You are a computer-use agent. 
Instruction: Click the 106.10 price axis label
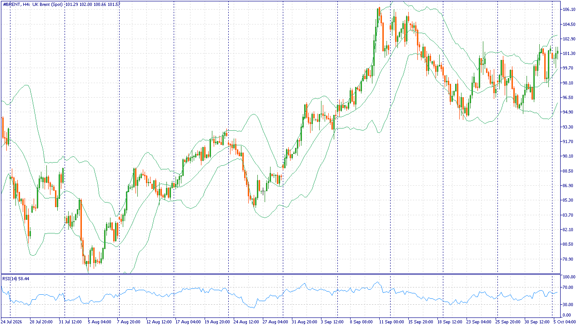tap(569, 10)
